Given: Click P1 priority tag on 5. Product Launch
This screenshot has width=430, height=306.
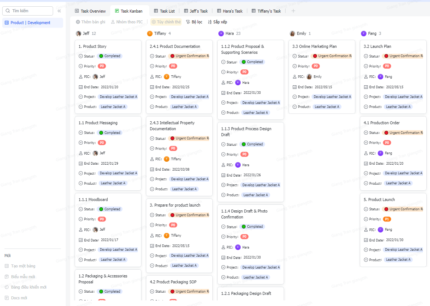Looking at the screenshot, I should coord(387,219).
